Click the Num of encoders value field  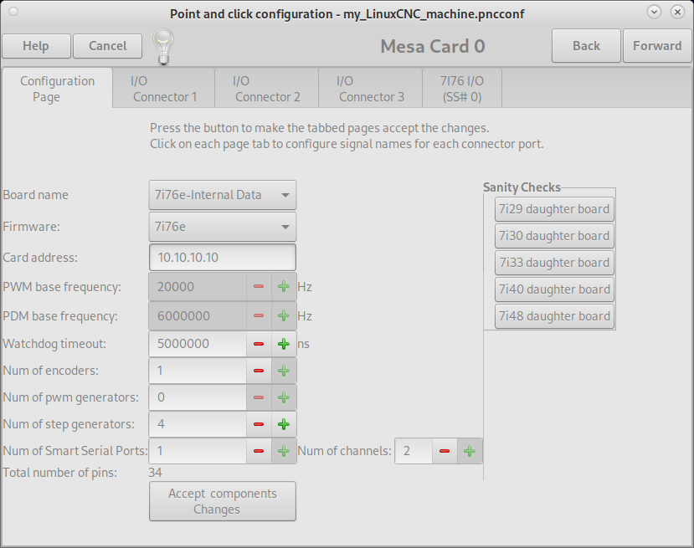coord(198,371)
